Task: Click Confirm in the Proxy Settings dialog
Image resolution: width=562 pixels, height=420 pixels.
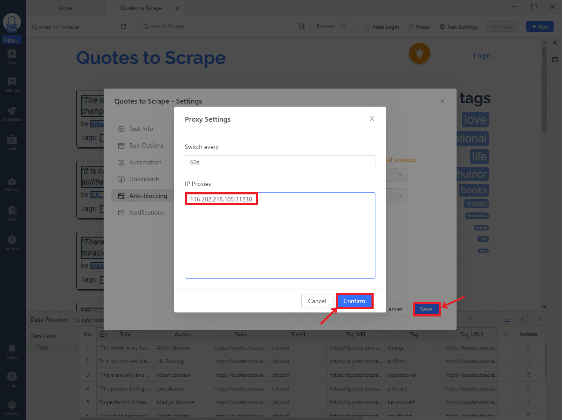Action: [354, 301]
